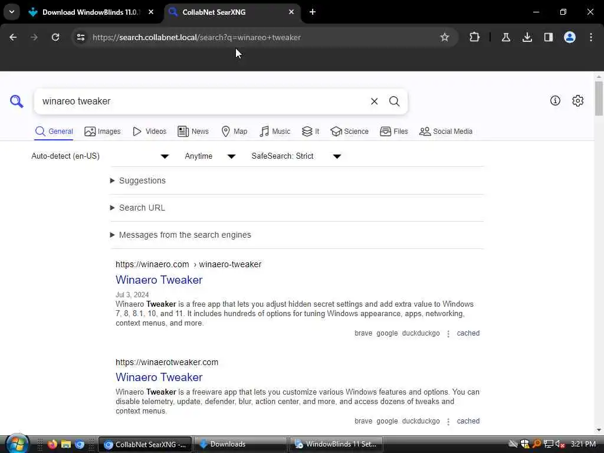604x453 pixels.
Task: Select the Map category tab
Action: coord(234,132)
